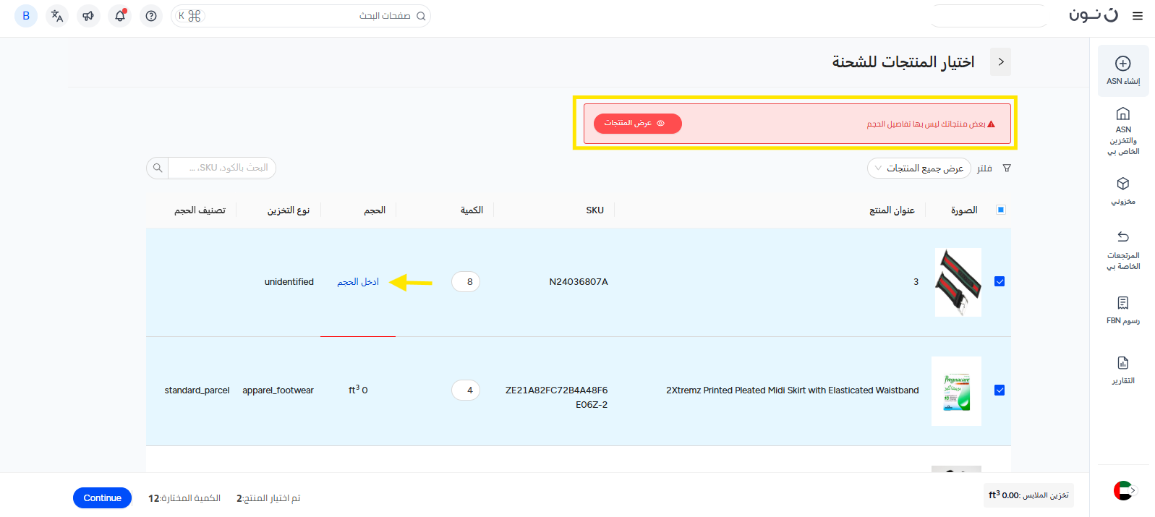The width and height of the screenshot is (1155, 517).
Task: Click the quantity field showing 4
Action: (466, 390)
